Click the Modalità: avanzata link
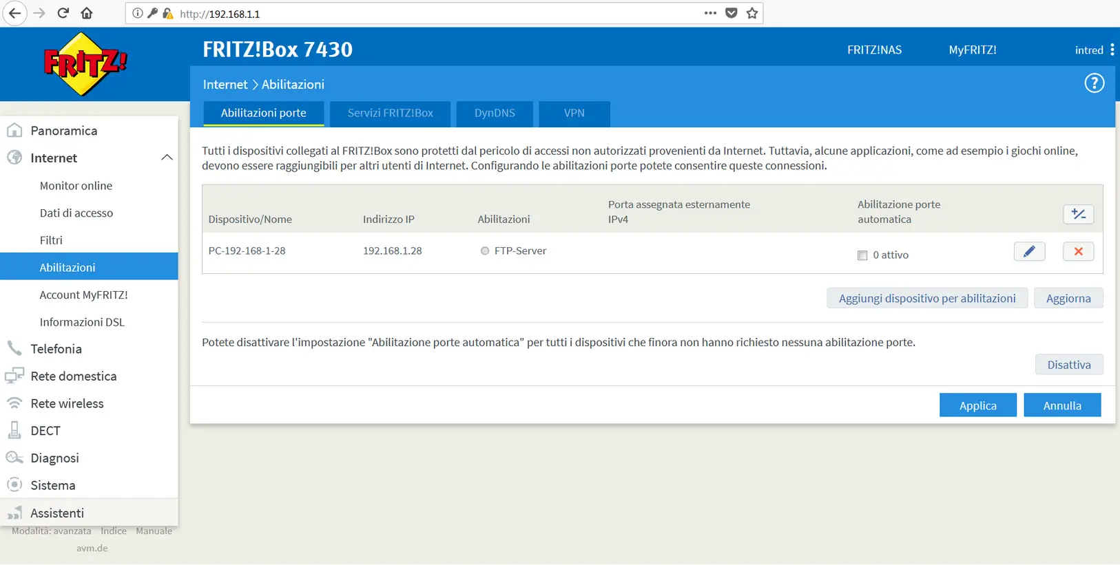The width and height of the screenshot is (1120, 565). pos(52,531)
